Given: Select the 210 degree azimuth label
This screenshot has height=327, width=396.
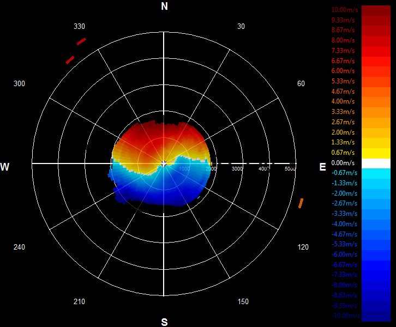Looking at the screenshot, I should (x=79, y=301).
